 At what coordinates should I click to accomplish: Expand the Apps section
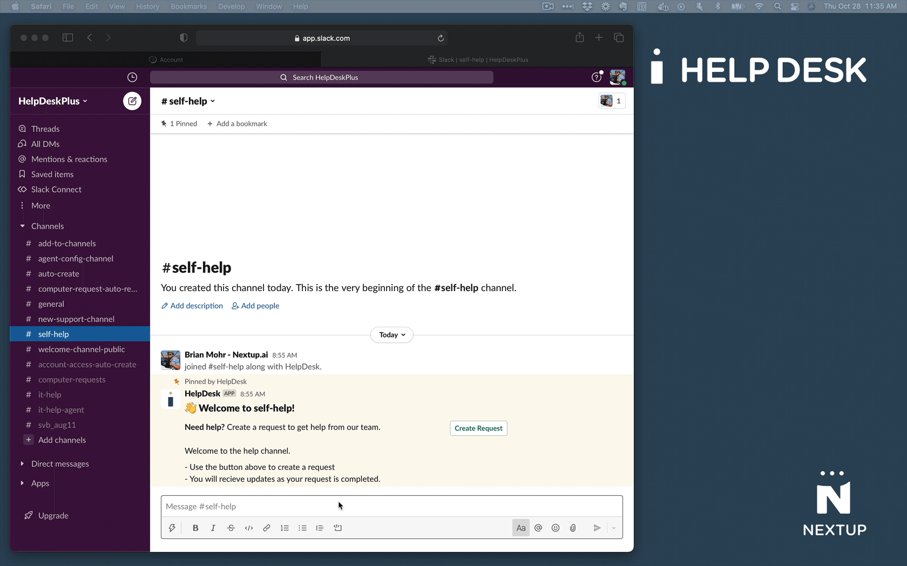[22, 483]
